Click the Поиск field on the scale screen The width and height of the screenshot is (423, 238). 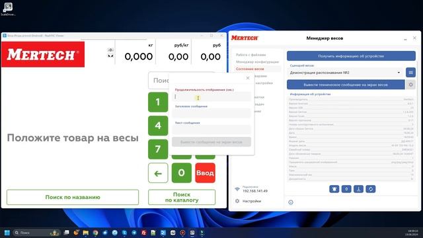click(x=159, y=81)
